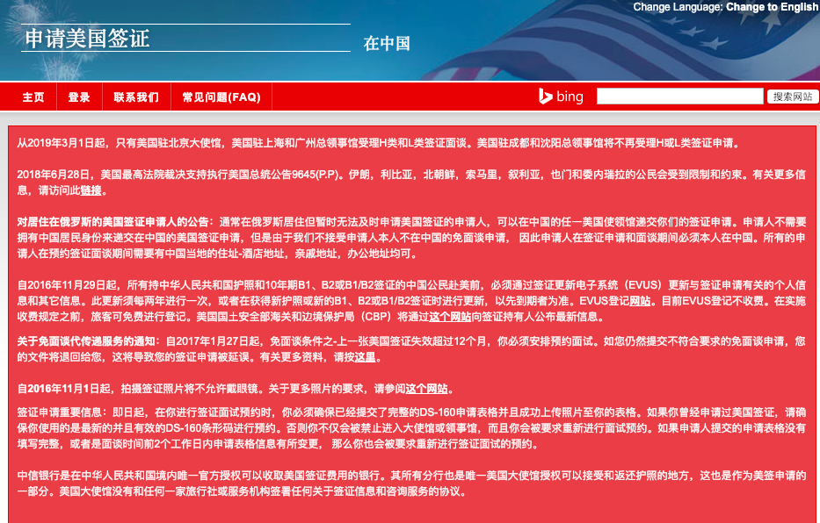
Task: Open the EVUS登记网站 link
Action: click(x=639, y=300)
